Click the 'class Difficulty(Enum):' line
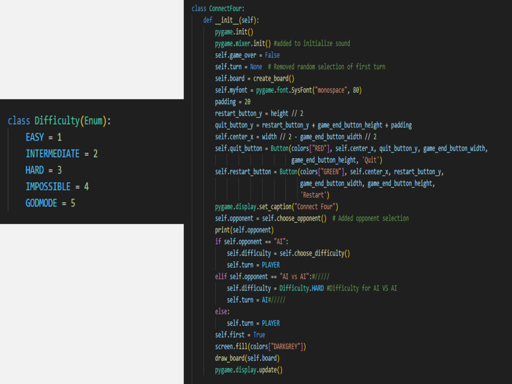Viewport: 512px width, 384px height. point(59,121)
